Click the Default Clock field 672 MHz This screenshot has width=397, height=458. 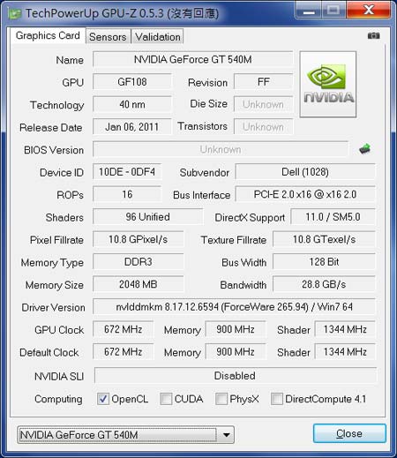pos(124,352)
